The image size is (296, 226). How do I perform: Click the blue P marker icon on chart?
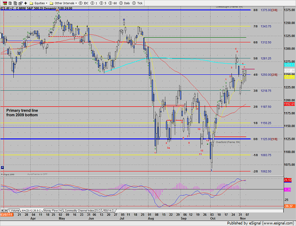pos(2,167)
